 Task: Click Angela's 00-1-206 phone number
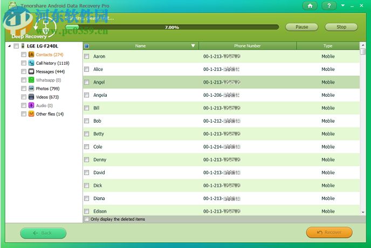click(221, 95)
